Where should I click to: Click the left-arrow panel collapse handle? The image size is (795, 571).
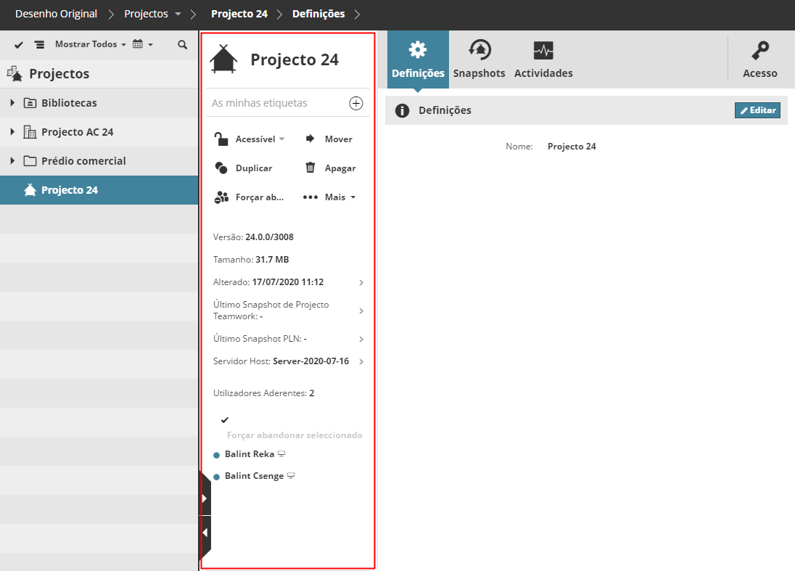click(205, 533)
